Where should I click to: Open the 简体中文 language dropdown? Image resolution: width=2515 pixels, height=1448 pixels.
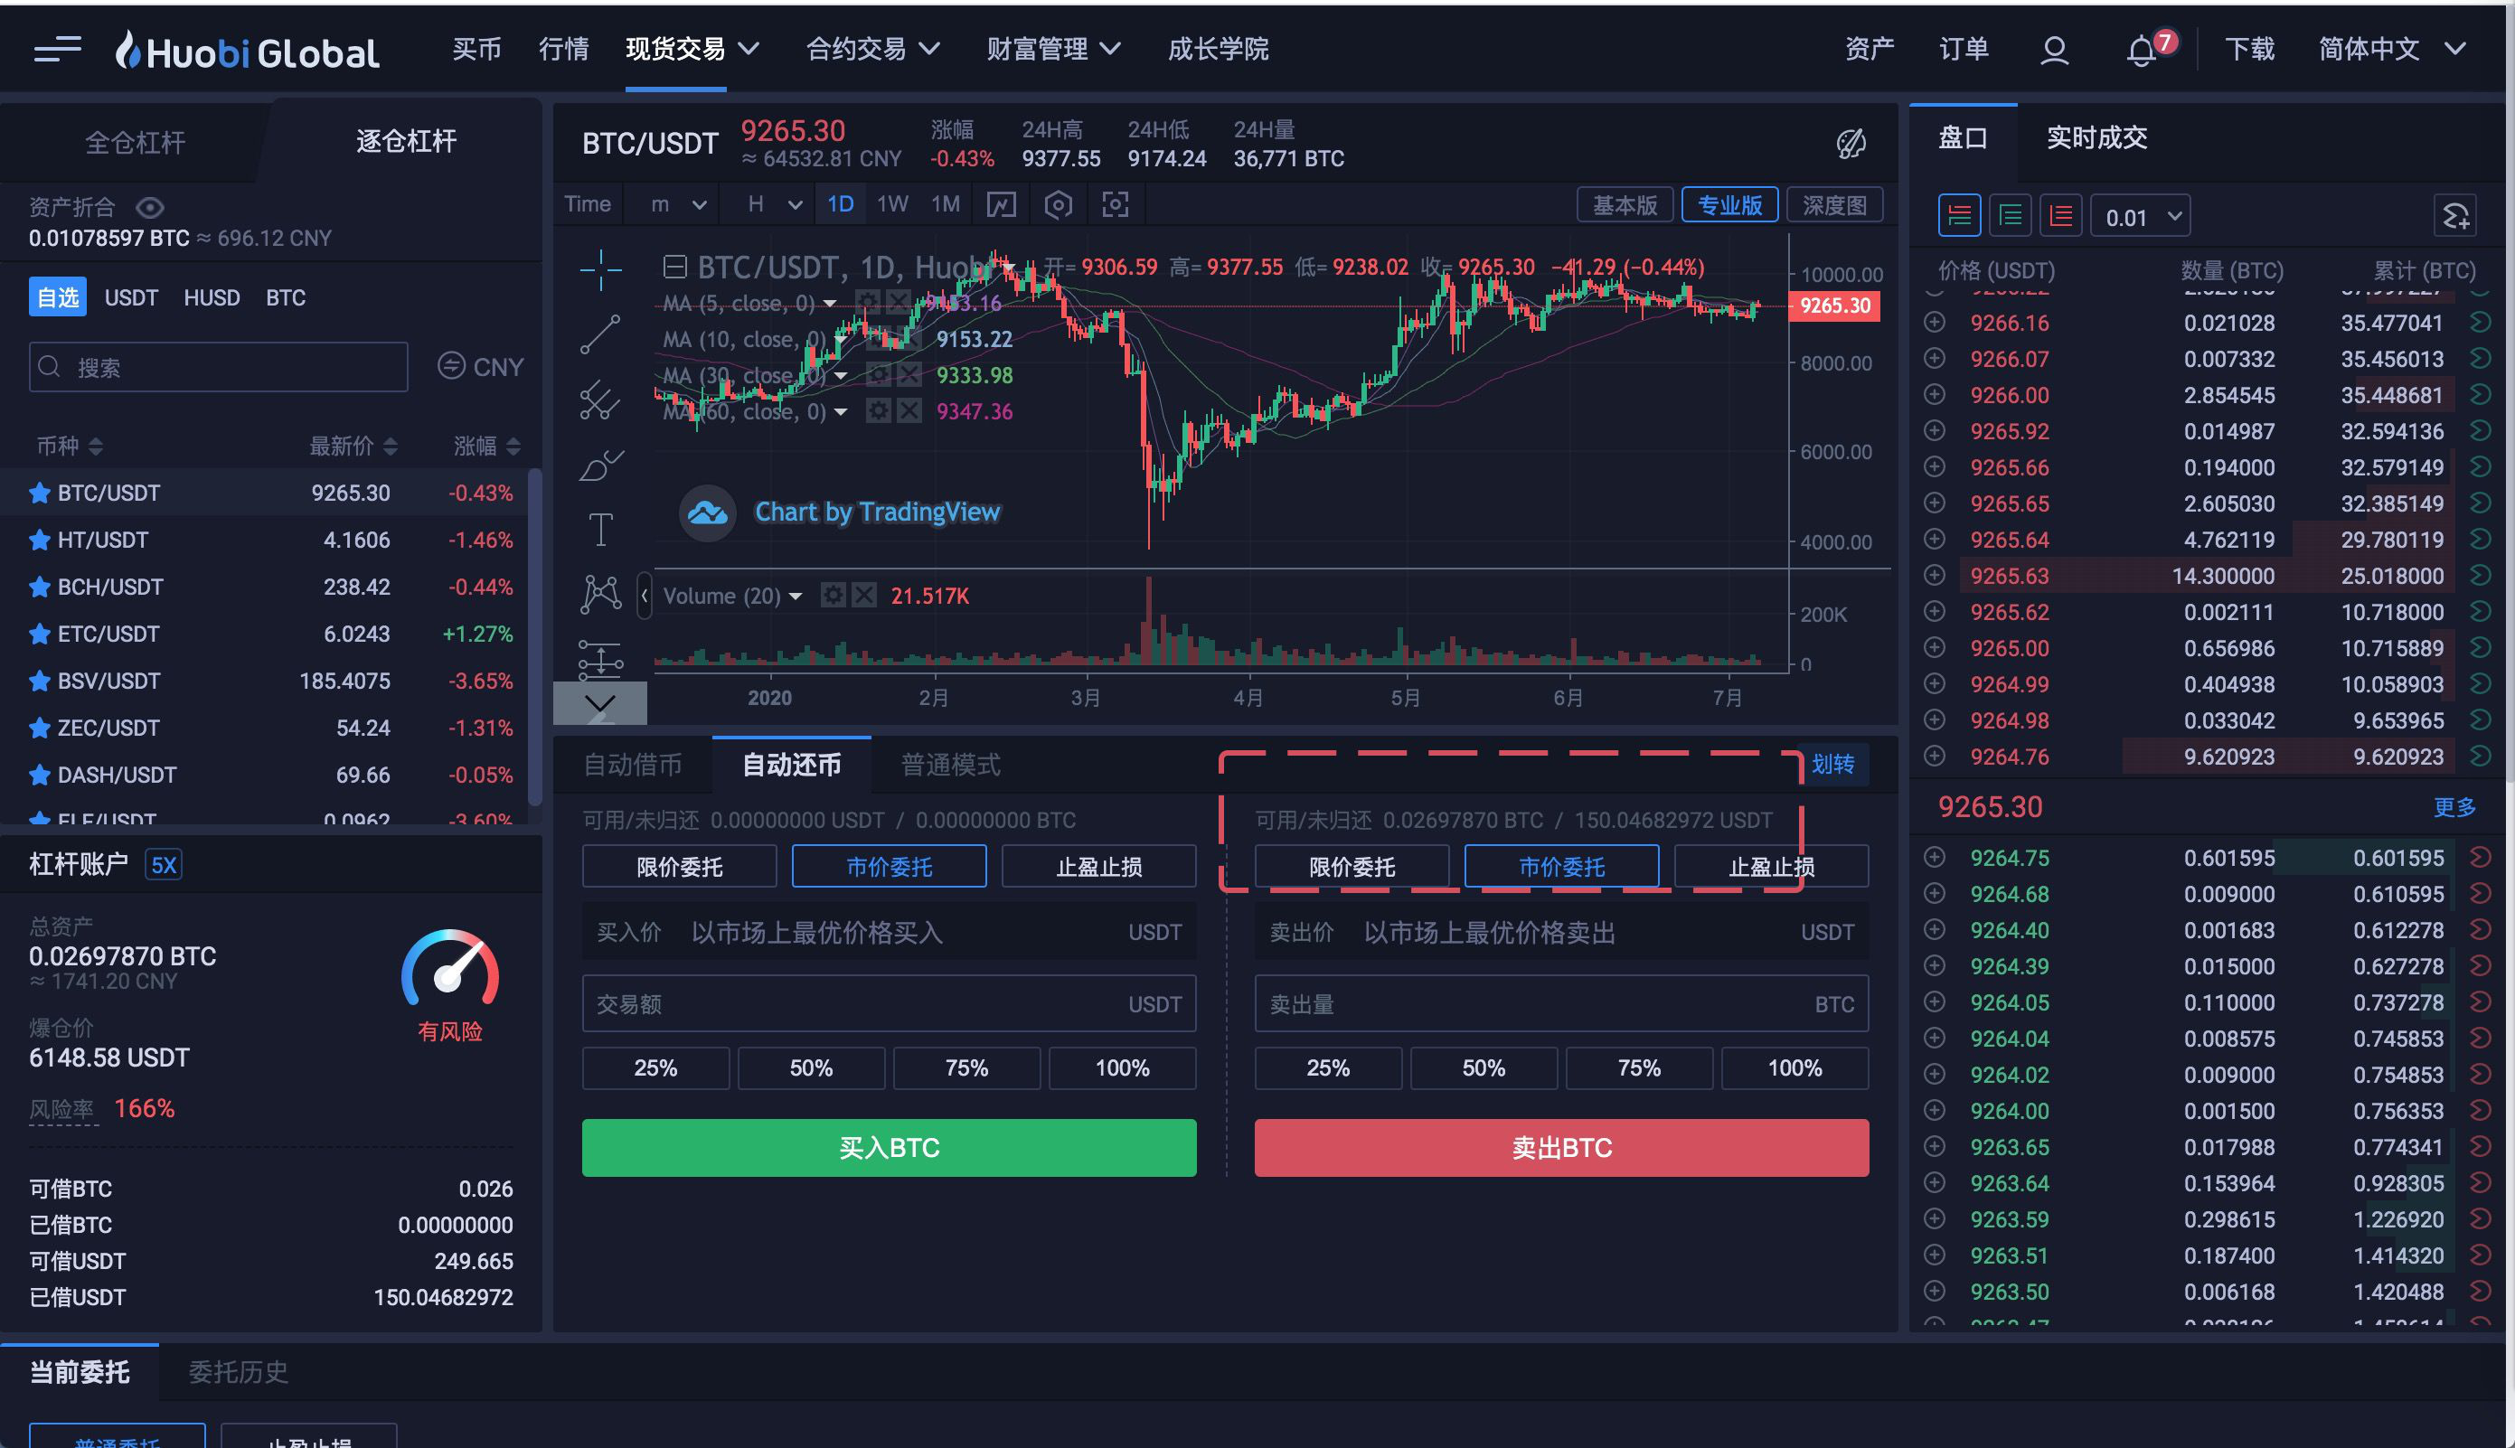2393,49
